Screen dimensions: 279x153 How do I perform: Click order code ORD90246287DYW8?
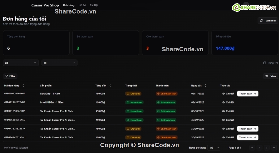15,102
